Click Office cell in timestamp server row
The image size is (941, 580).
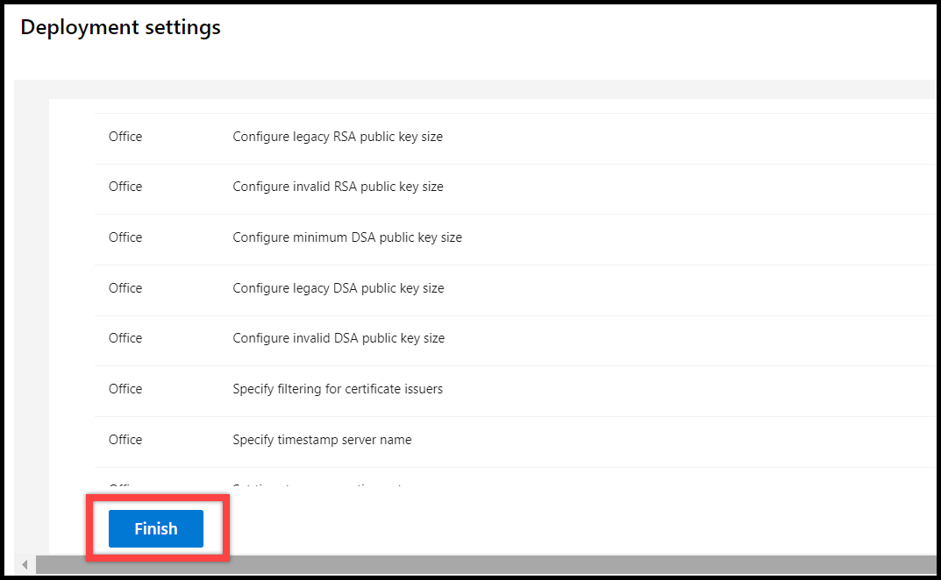click(x=125, y=440)
